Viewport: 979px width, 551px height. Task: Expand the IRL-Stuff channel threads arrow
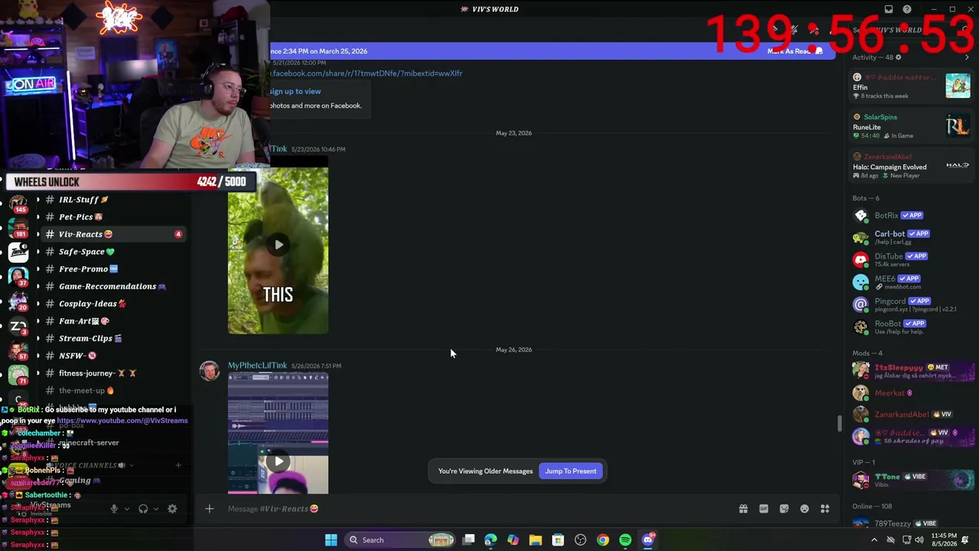38,200
